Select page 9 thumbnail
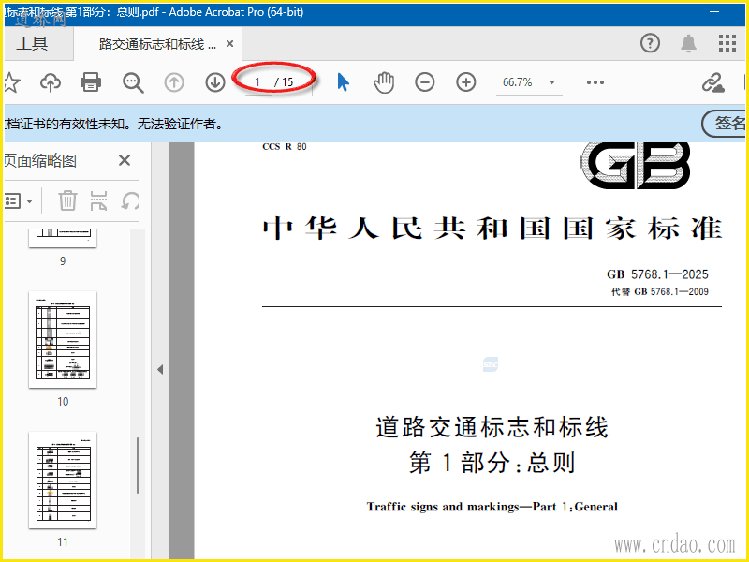This screenshot has width=749, height=562. pyautogui.click(x=63, y=238)
